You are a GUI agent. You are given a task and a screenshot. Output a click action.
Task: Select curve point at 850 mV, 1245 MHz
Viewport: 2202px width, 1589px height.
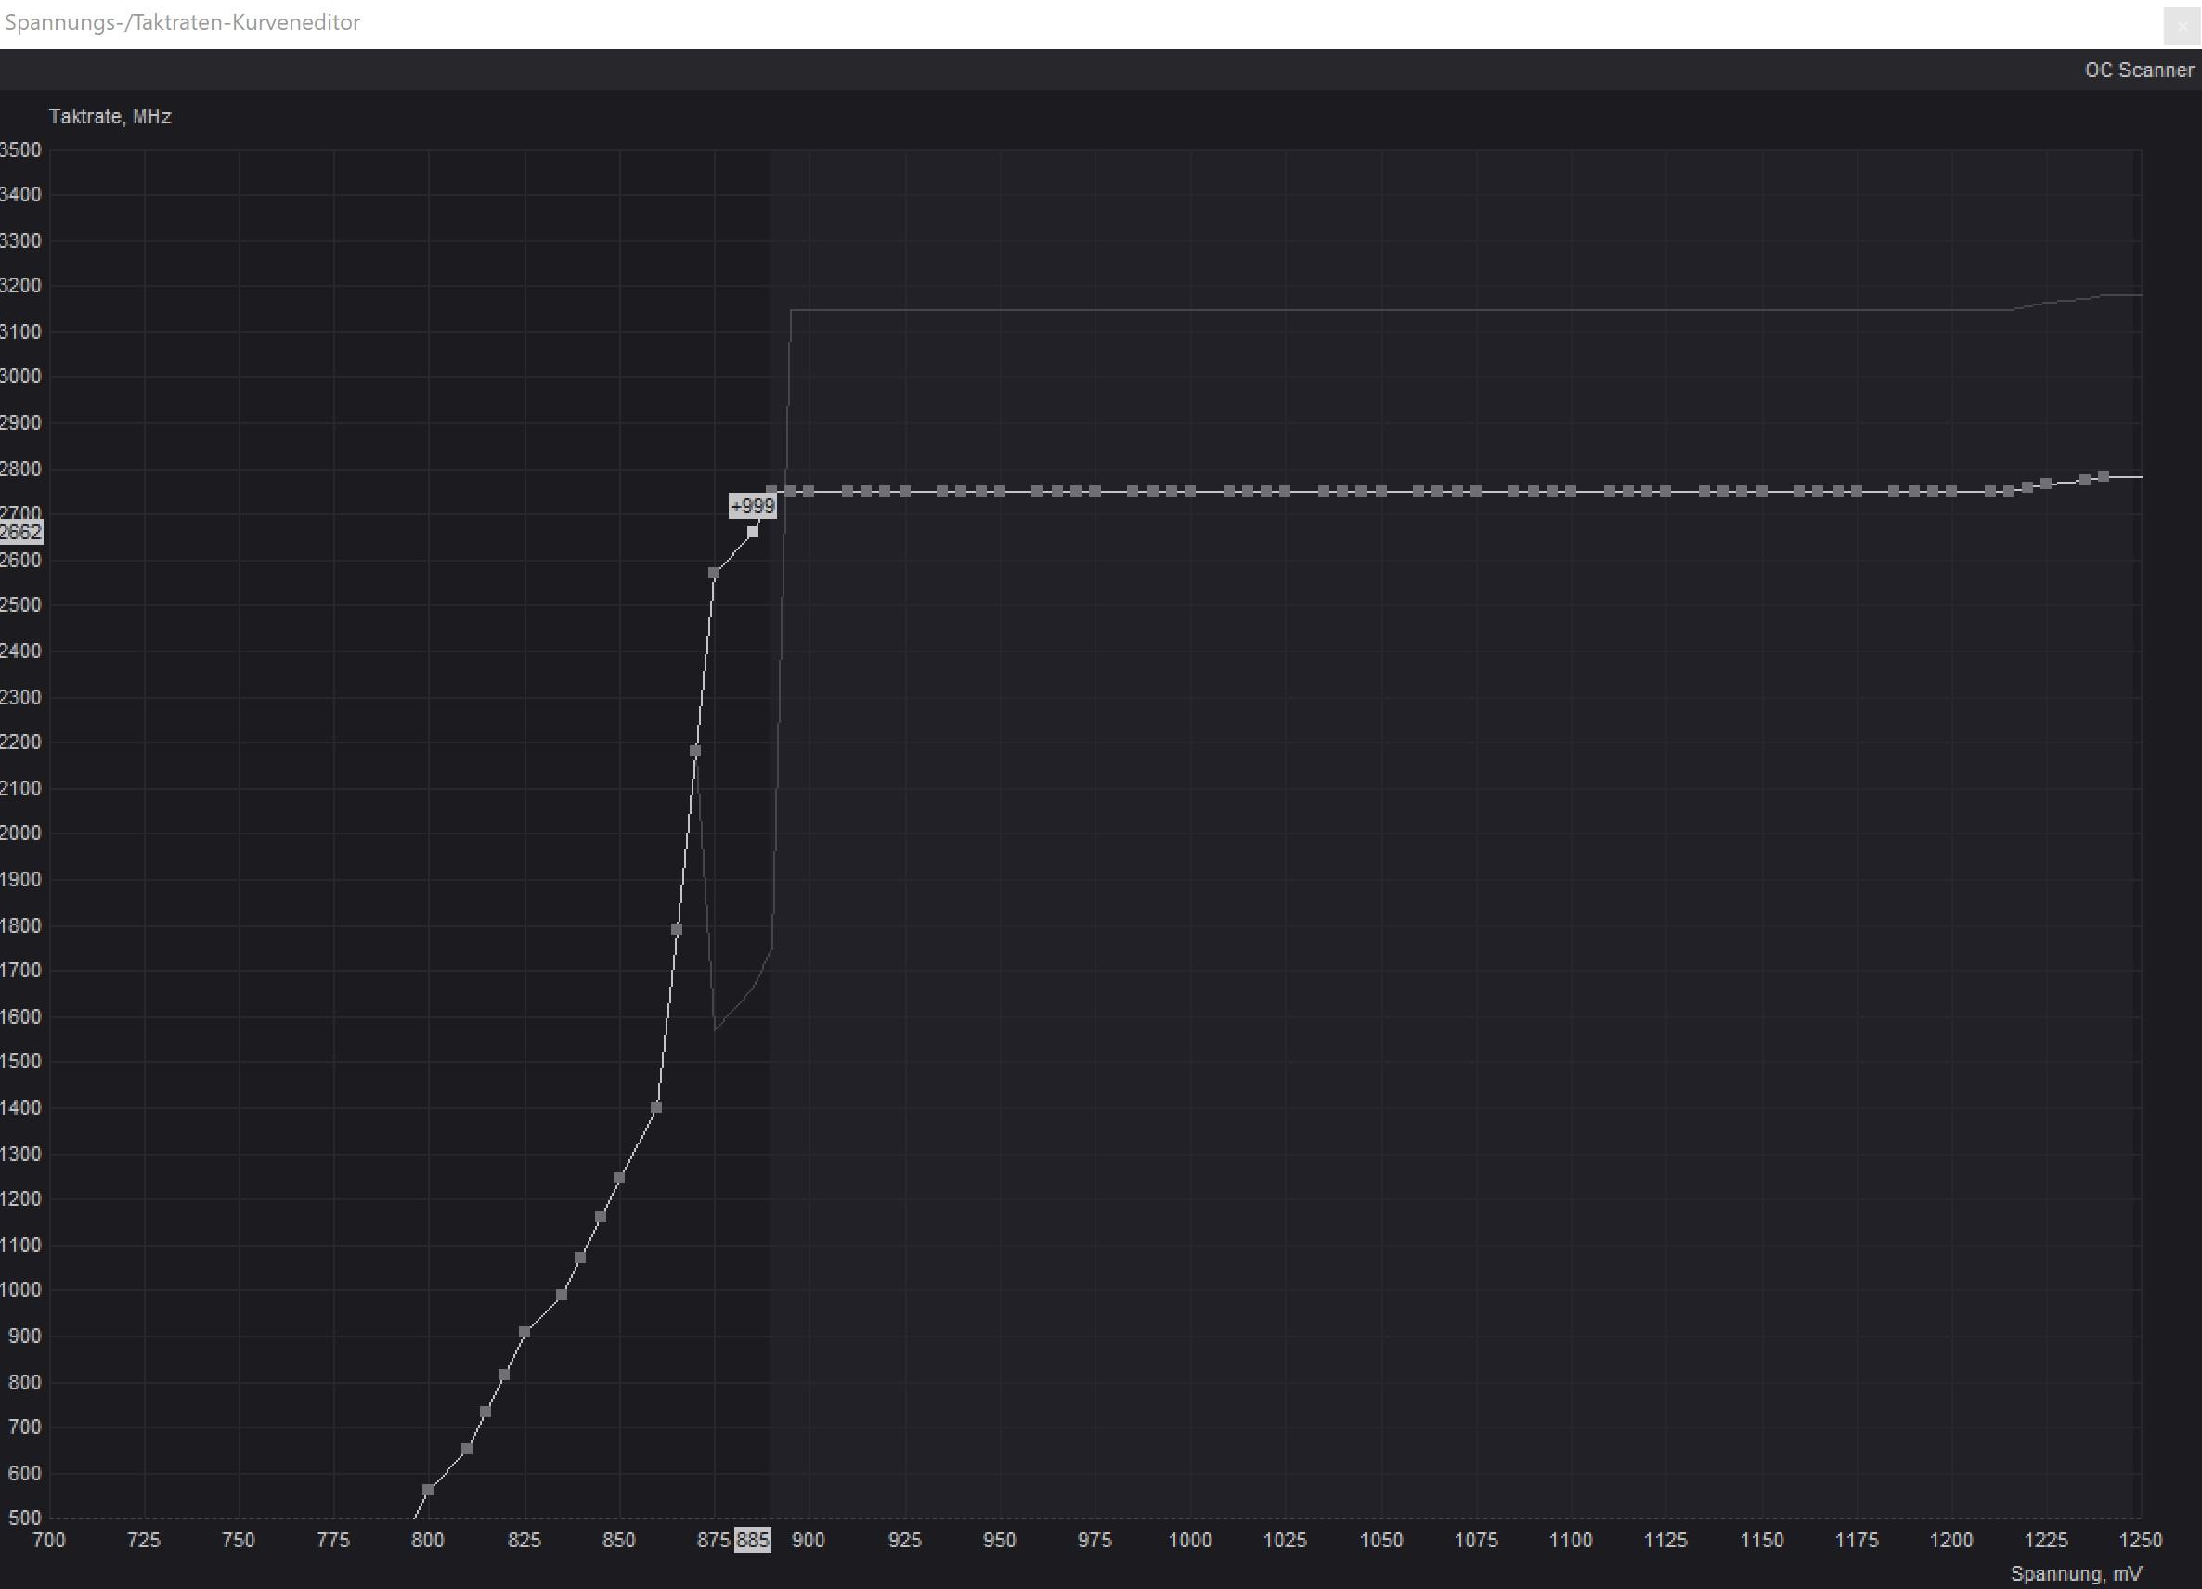(619, 1179)
